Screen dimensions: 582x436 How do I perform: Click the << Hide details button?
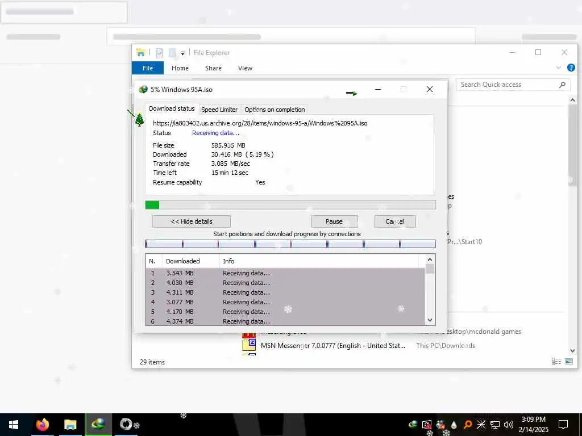click(x=191, y=221)
